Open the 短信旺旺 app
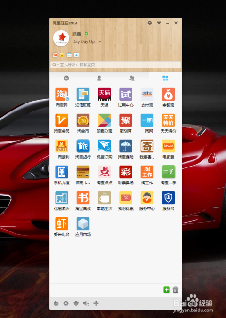This screenshot has height=318, width=226. click(x=83, y=95)
